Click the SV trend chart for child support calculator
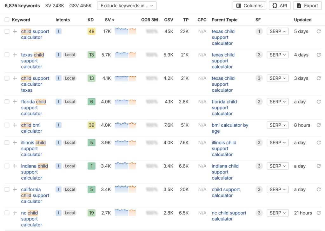The height and width of the screenshot is (231, 325). point(125,31)
